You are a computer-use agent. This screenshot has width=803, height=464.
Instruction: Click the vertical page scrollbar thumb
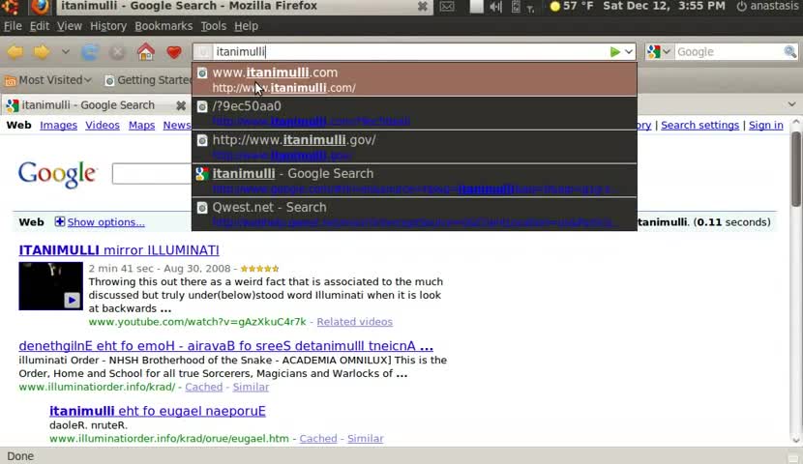point(795,169)
